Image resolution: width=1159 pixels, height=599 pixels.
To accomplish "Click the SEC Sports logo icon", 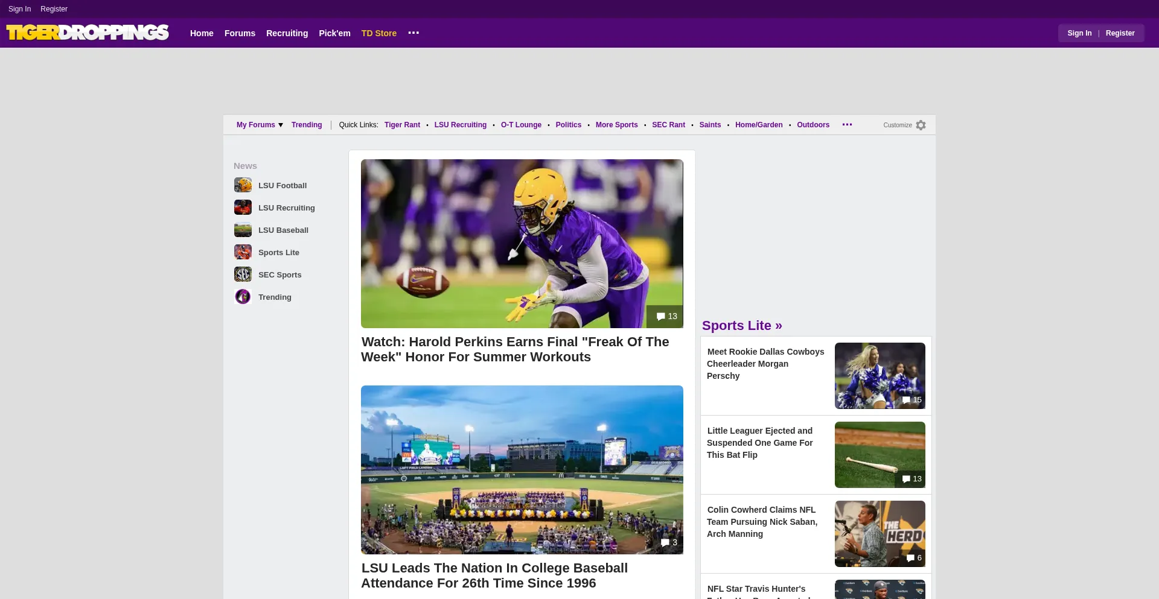I will pos(243,274).
